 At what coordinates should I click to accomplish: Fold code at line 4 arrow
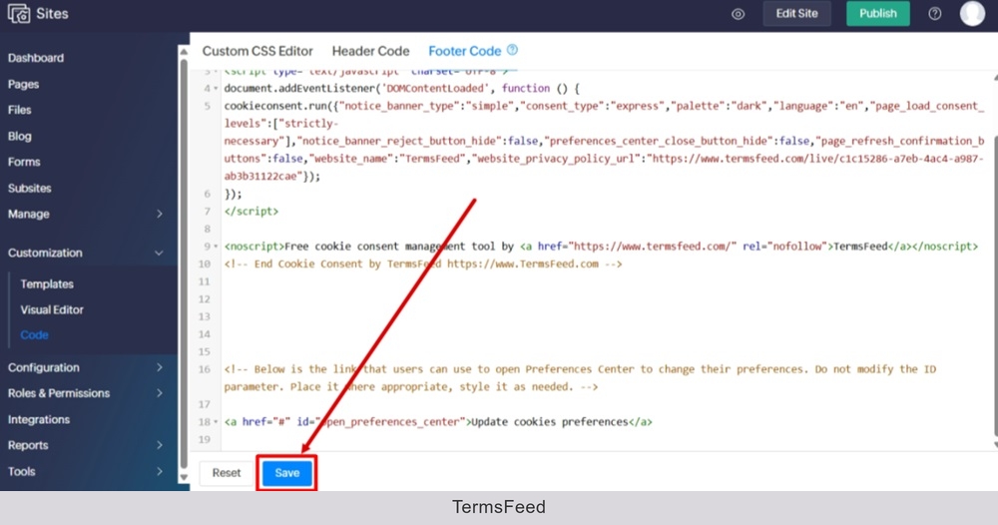(x=216, y=89)
